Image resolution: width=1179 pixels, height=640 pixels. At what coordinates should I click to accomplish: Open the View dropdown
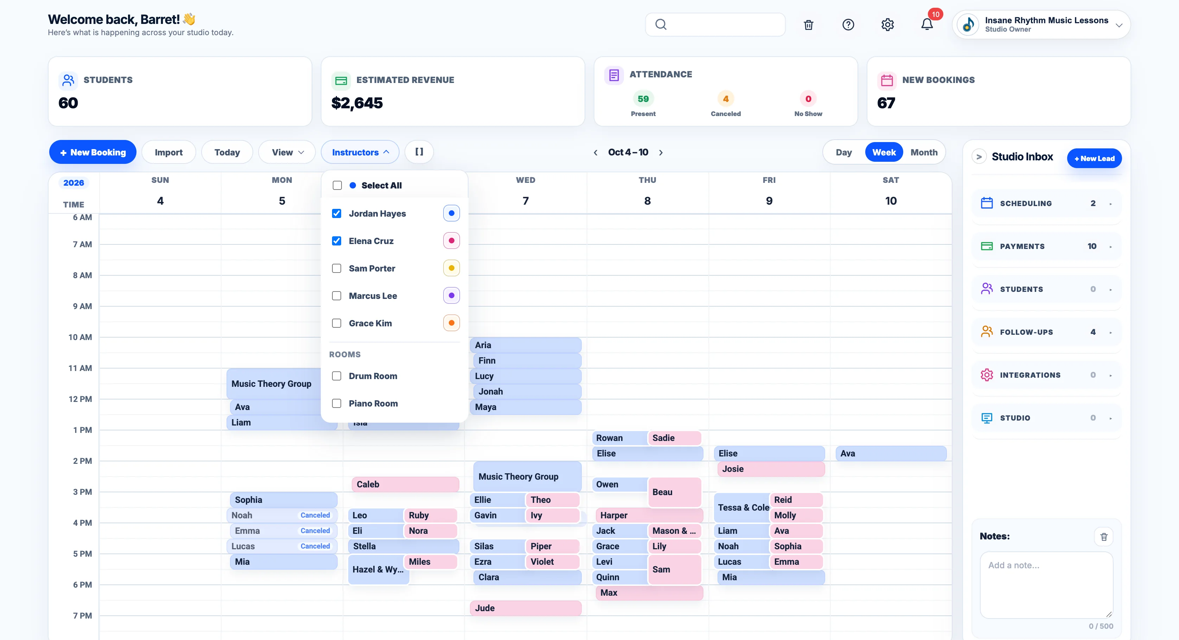coord(287,152)
